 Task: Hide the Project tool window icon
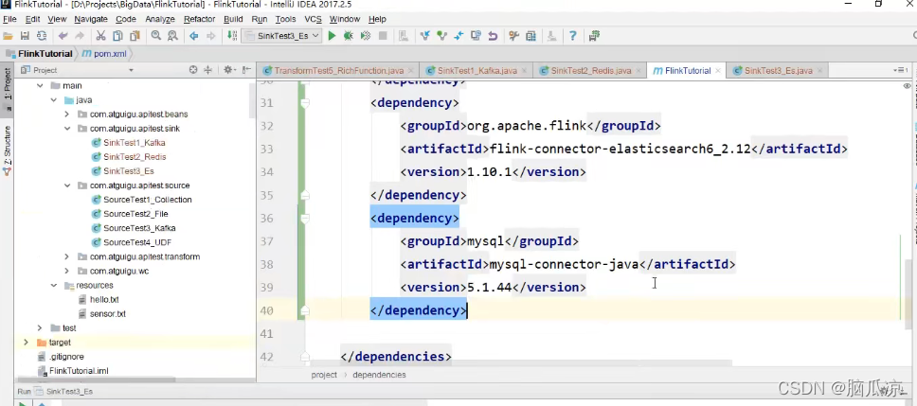(x=246, y=70)
